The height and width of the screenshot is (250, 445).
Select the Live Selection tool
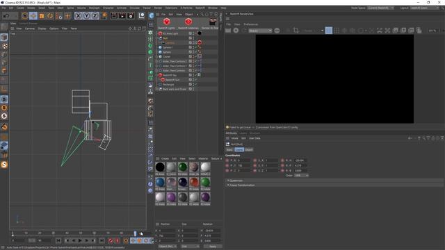[x=25, y=16]
